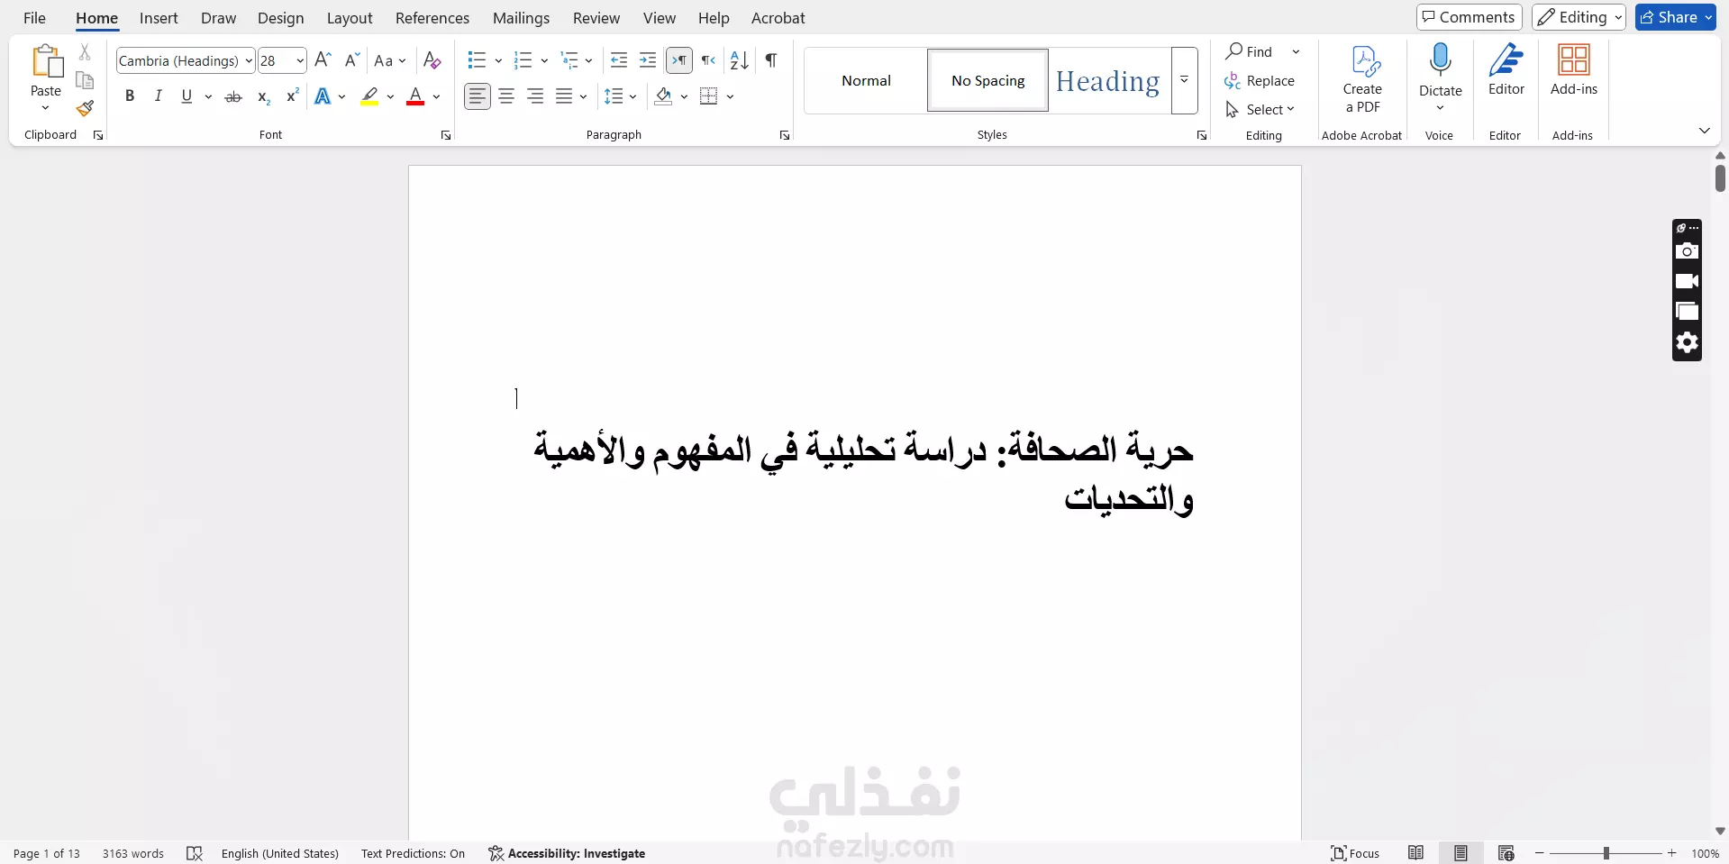Open the References tab
1729x864 pixels.
coord(432,18)
